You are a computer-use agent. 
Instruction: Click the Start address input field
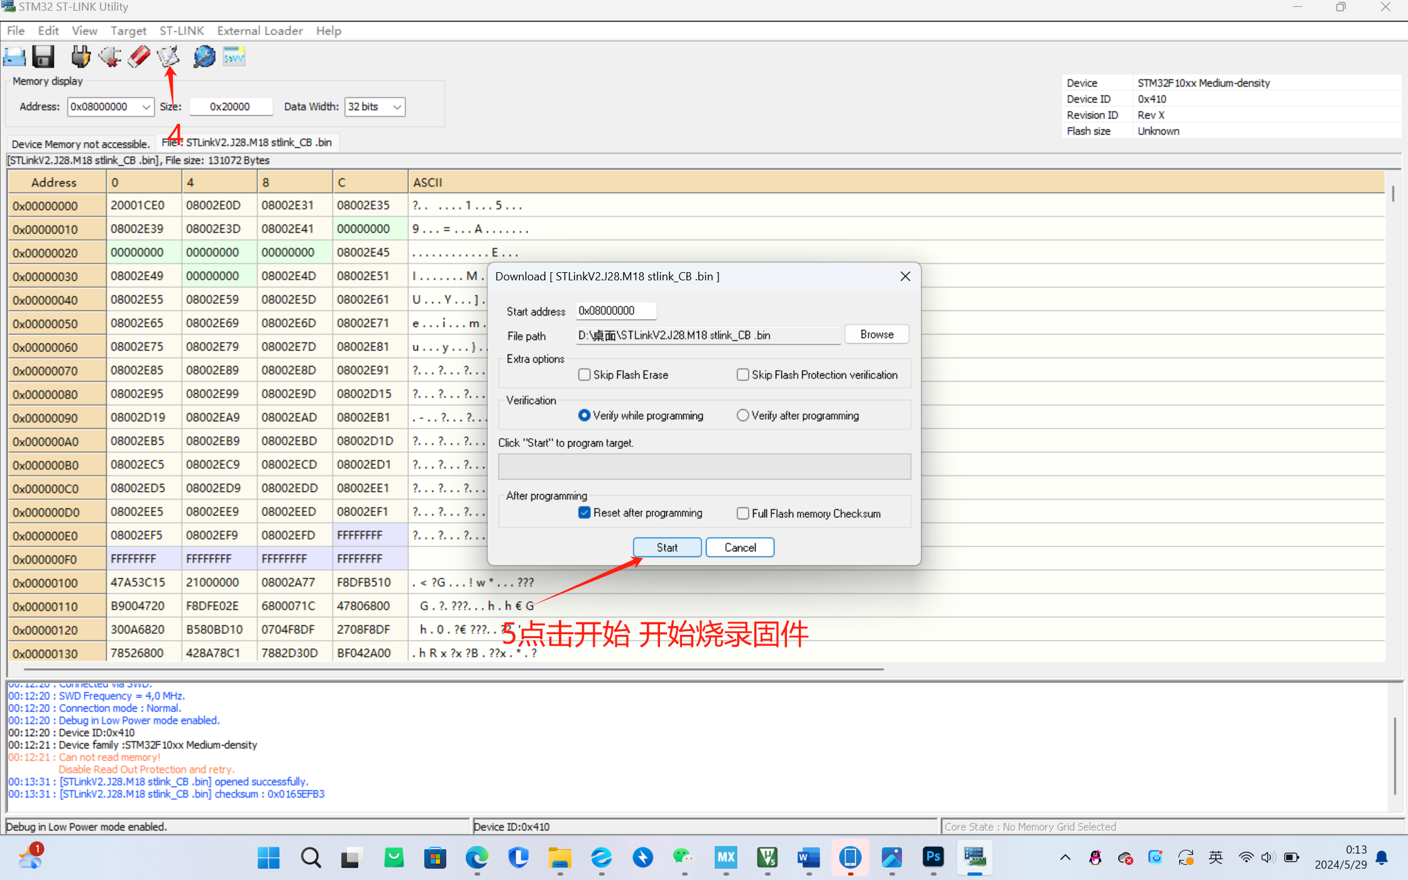[616, 311]
